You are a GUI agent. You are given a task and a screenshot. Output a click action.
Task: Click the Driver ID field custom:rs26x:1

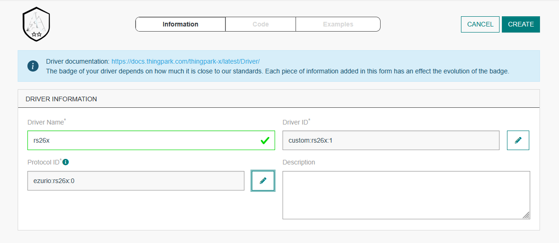click(391, 140)
